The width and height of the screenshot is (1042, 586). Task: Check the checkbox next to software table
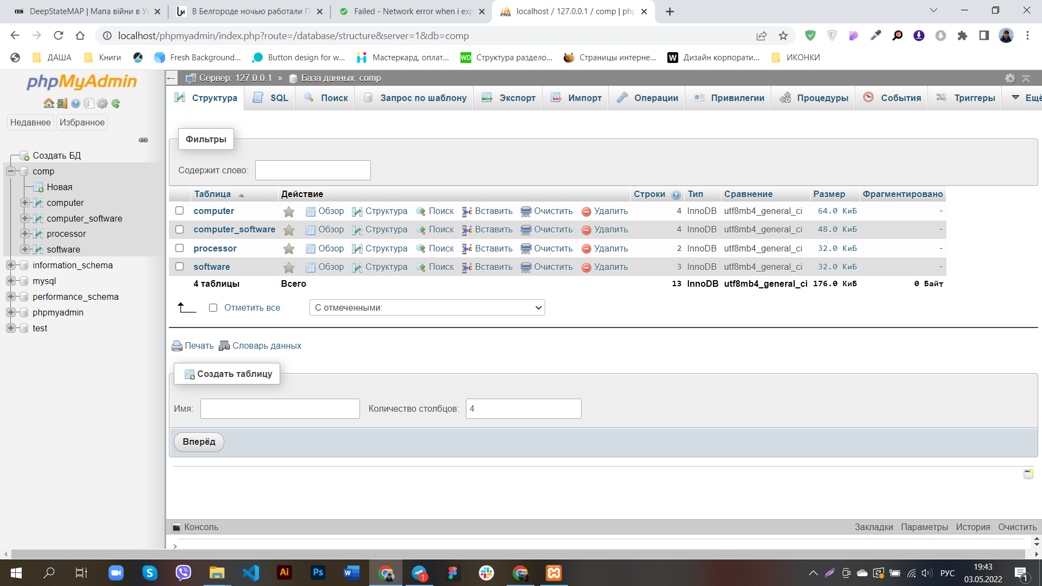pyautogui.click(x=179, y=267)
